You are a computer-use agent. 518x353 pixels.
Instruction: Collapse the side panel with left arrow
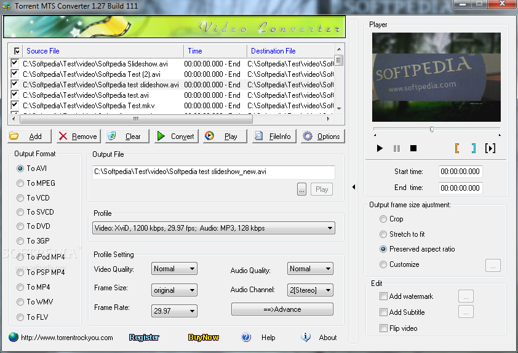pyautogui.click(x=354, y=187)
